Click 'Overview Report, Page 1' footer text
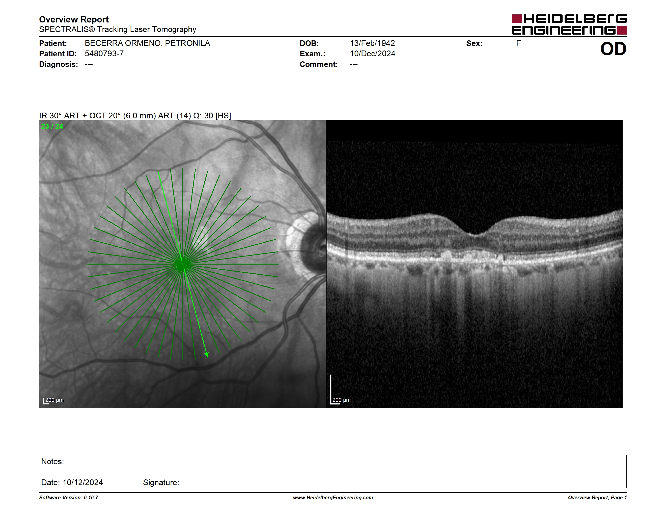666x515 pixels. coord(597,498)
